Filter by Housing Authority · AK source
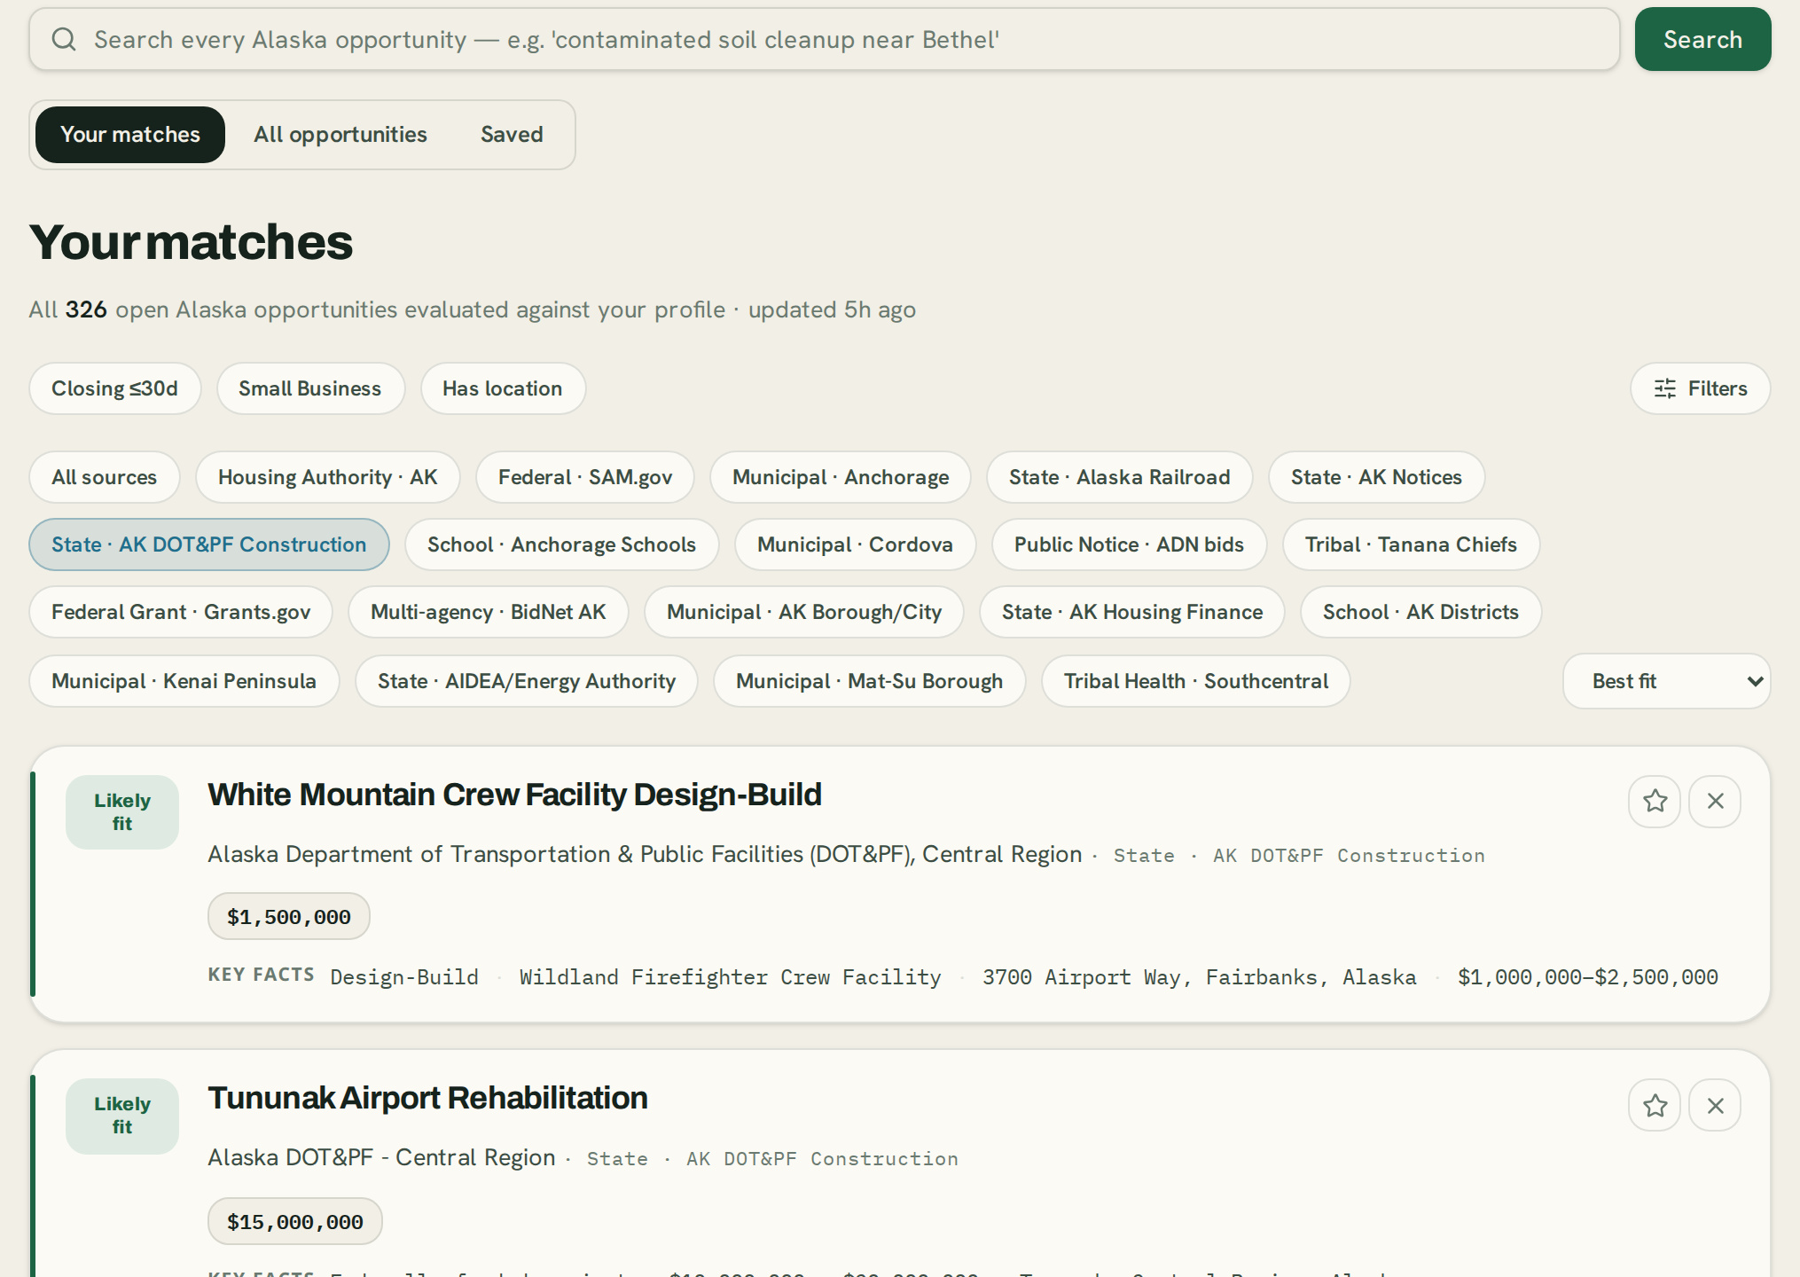1800x1277 pixels. click(x=328, y=477)
